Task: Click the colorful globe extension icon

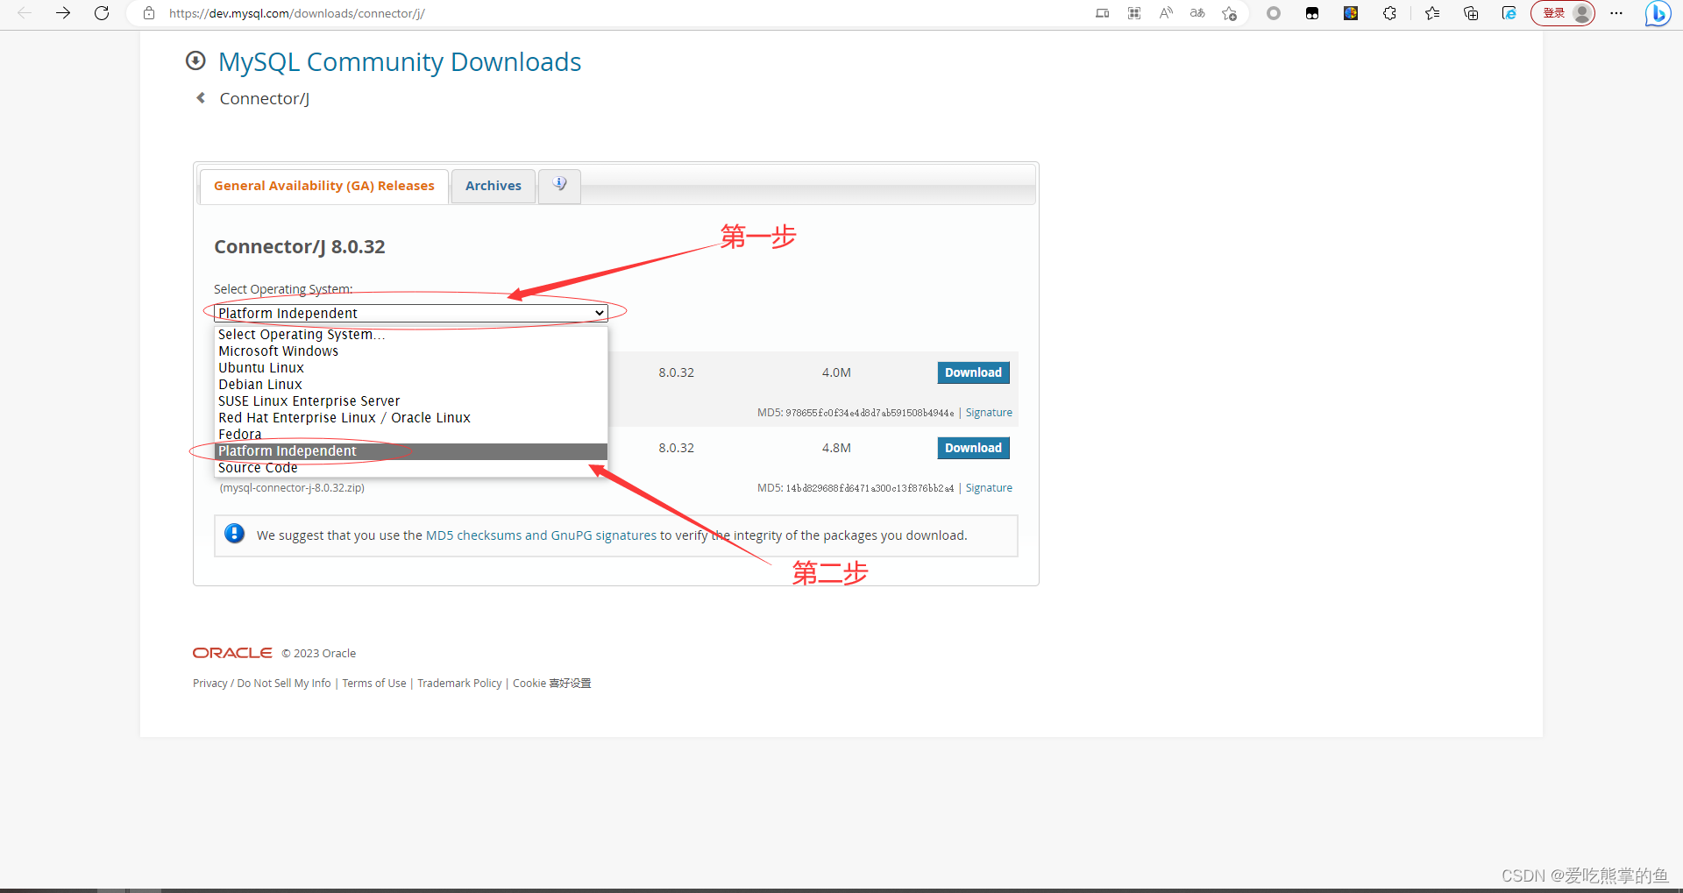Action: (1351, 13)
